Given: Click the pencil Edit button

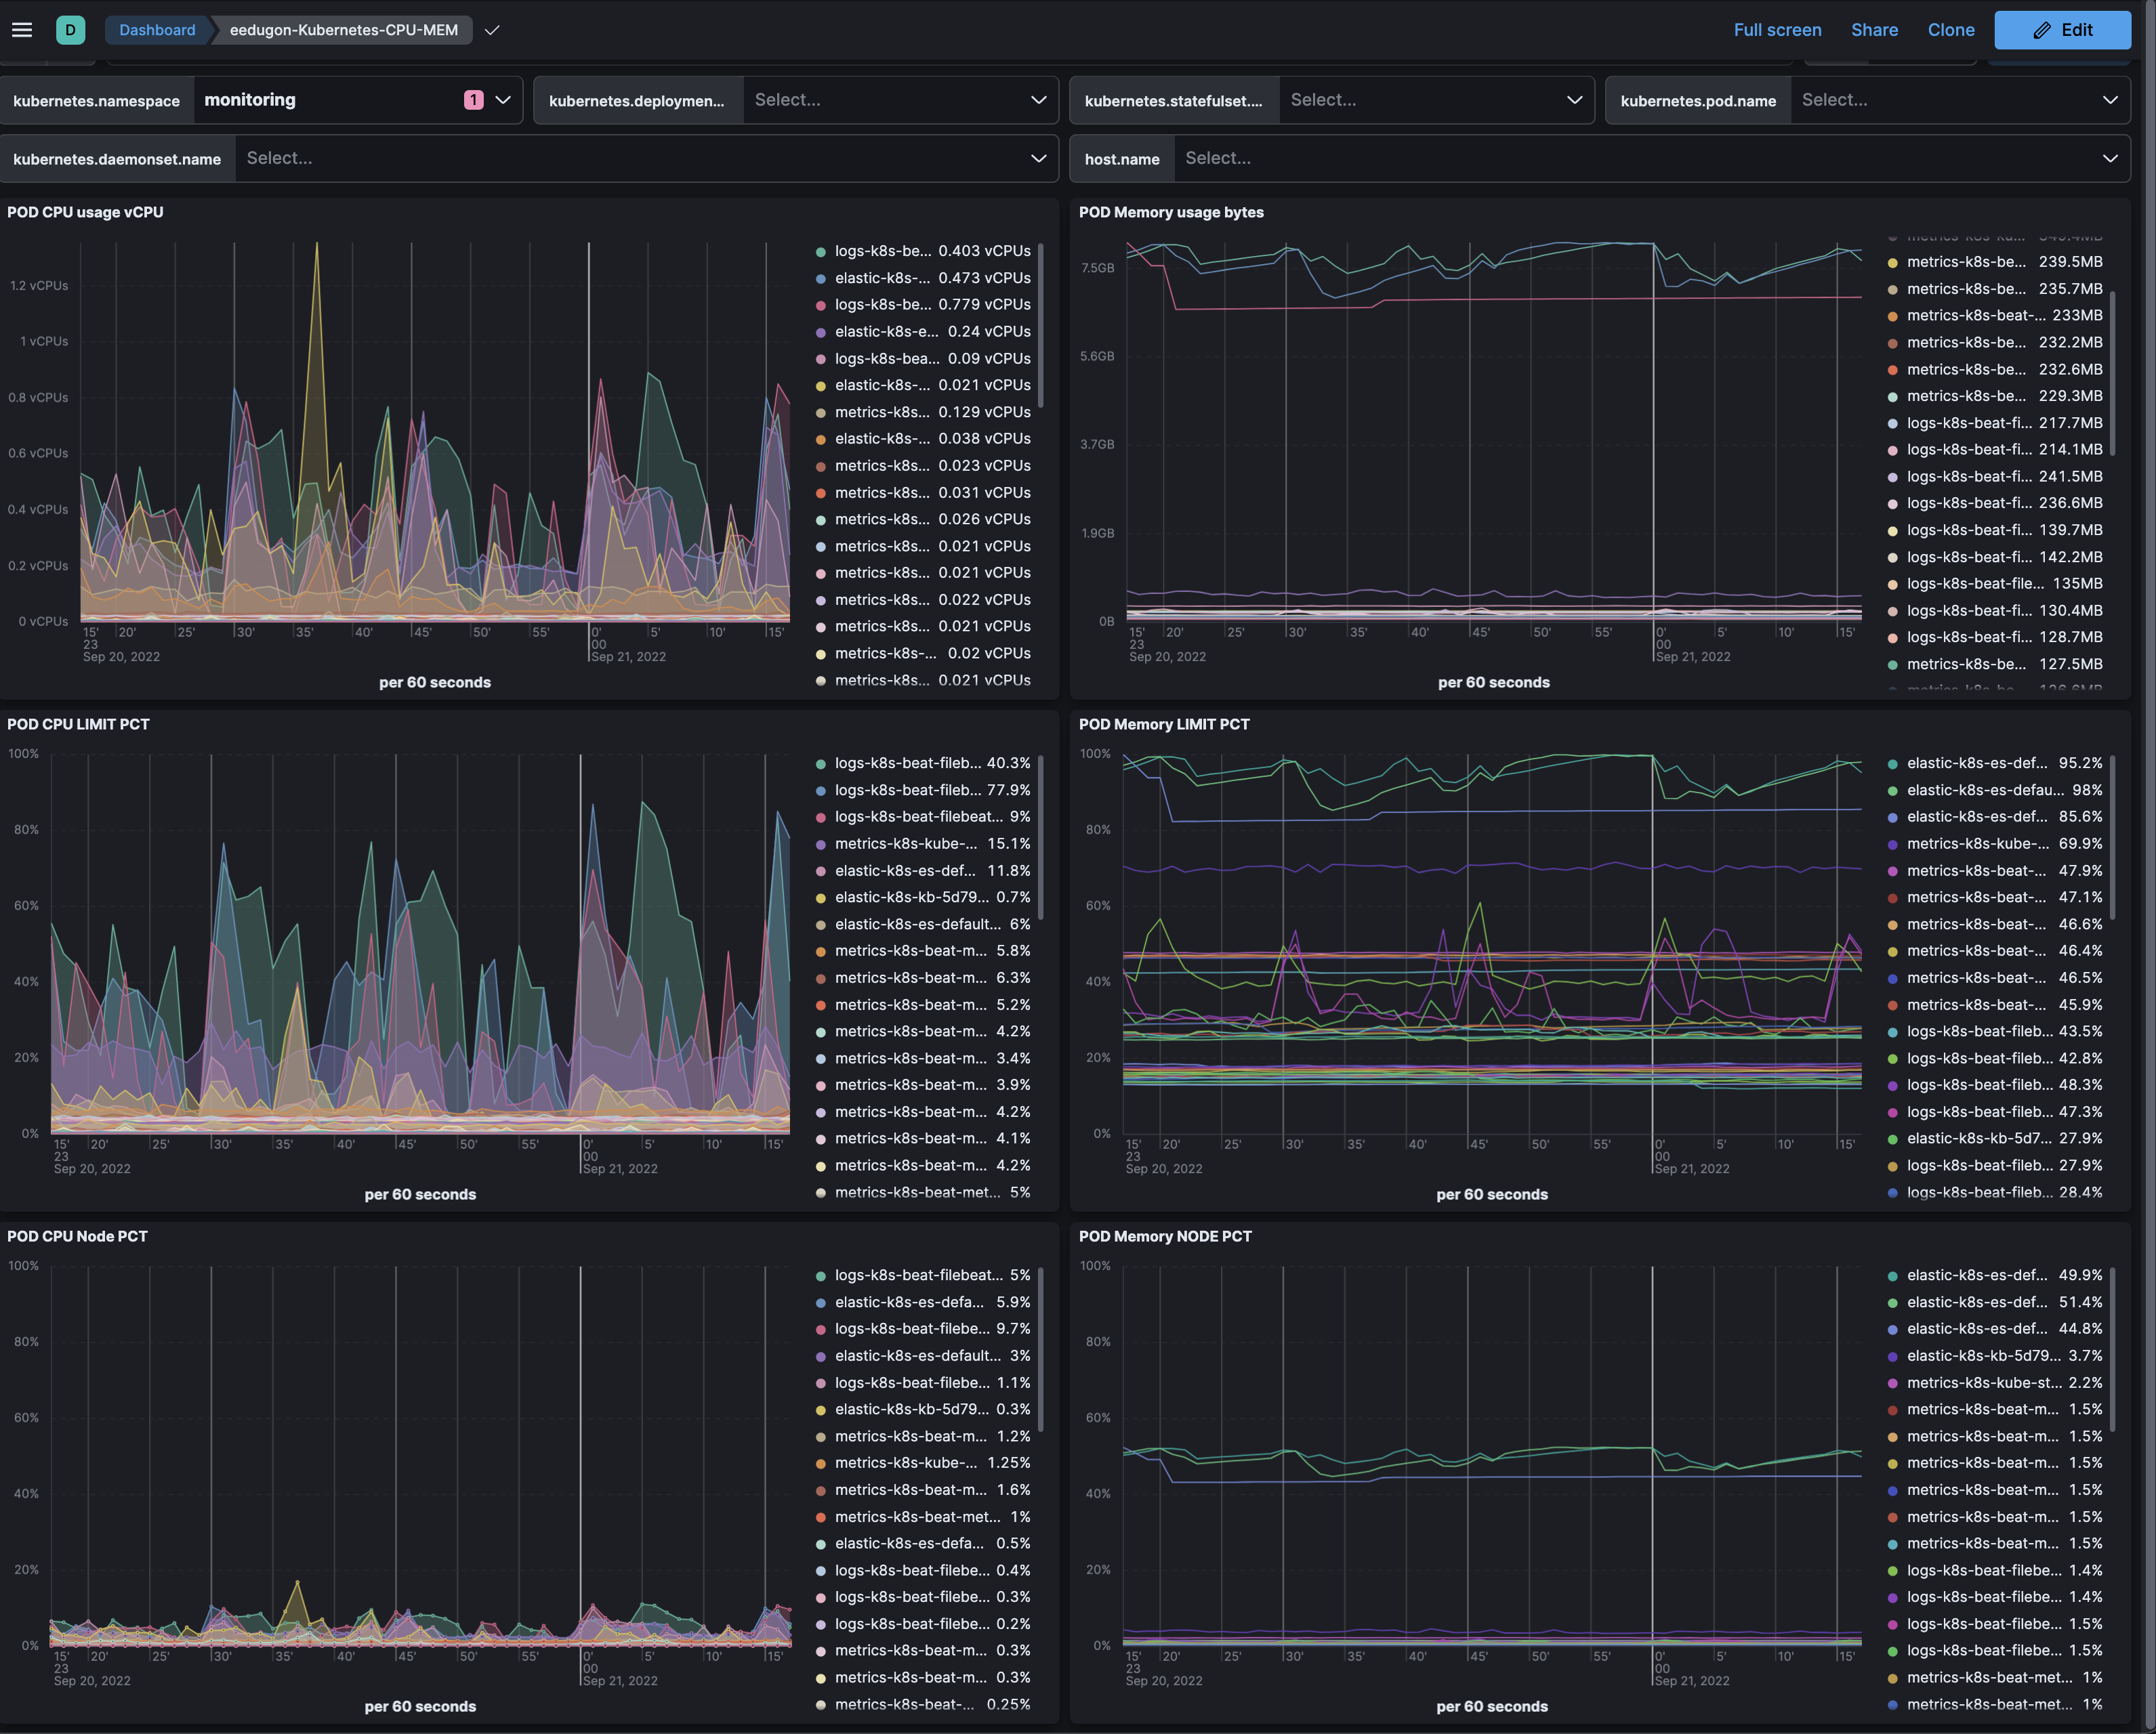Looking at the screenshot, I should [x=2062, y=30].
